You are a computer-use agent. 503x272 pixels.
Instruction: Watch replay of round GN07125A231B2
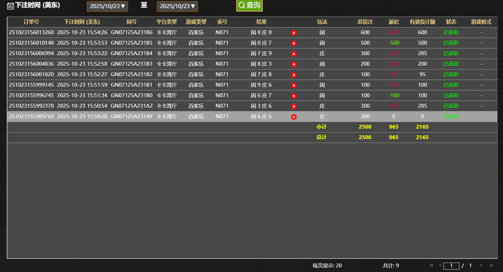(x=294, y=75)
